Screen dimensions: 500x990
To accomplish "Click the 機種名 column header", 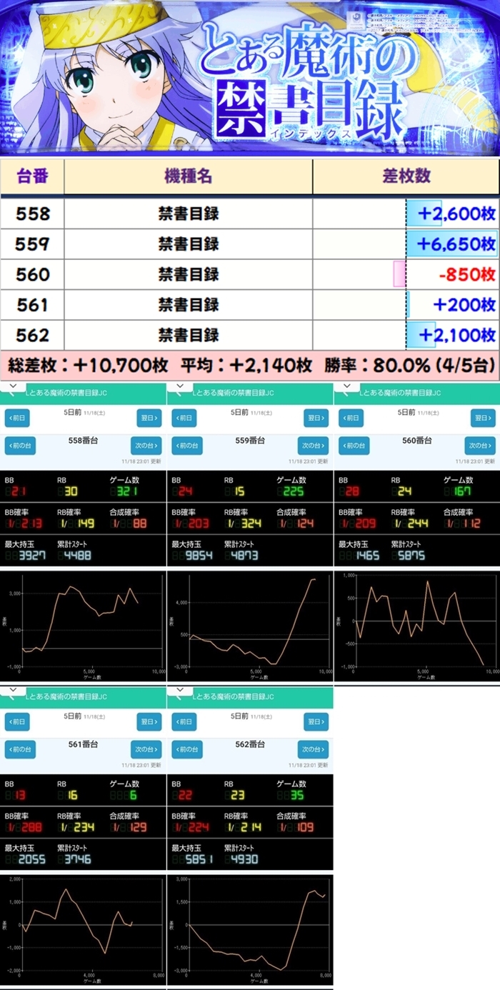I will (x=188, y=176).
